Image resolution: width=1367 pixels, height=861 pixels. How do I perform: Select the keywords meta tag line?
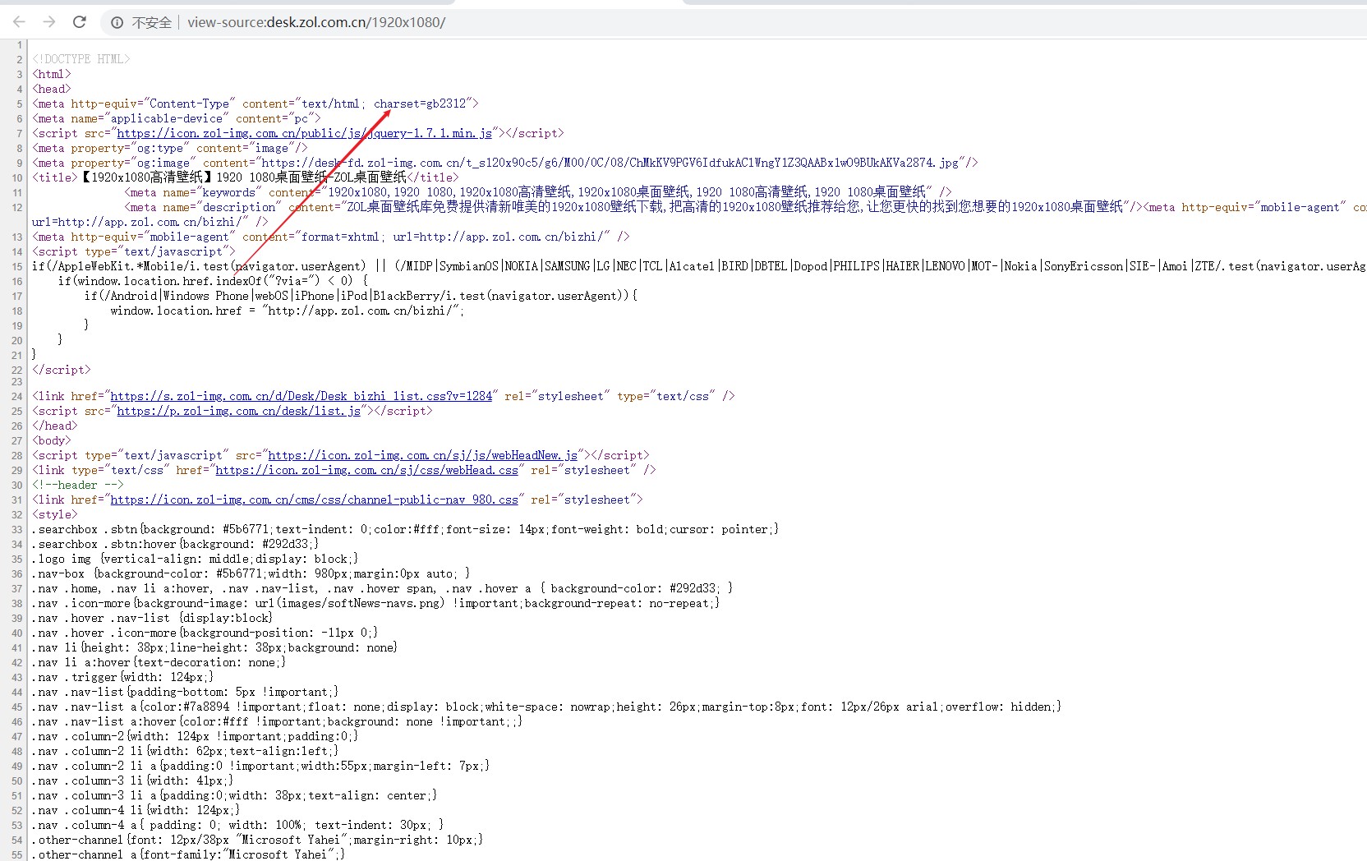coord(538,192)
